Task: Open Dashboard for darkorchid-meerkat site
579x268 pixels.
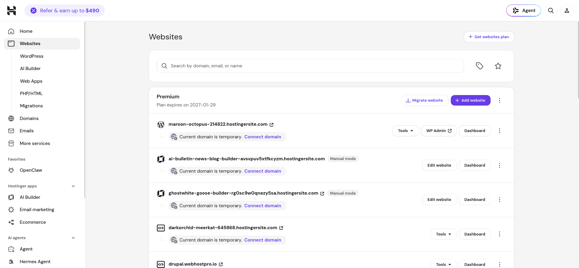Action: 475,234
